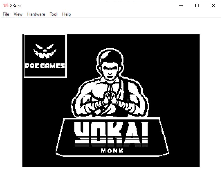The image size is (222, 184).
Task: Click the XRoar window title text
Action: point(16,6)
